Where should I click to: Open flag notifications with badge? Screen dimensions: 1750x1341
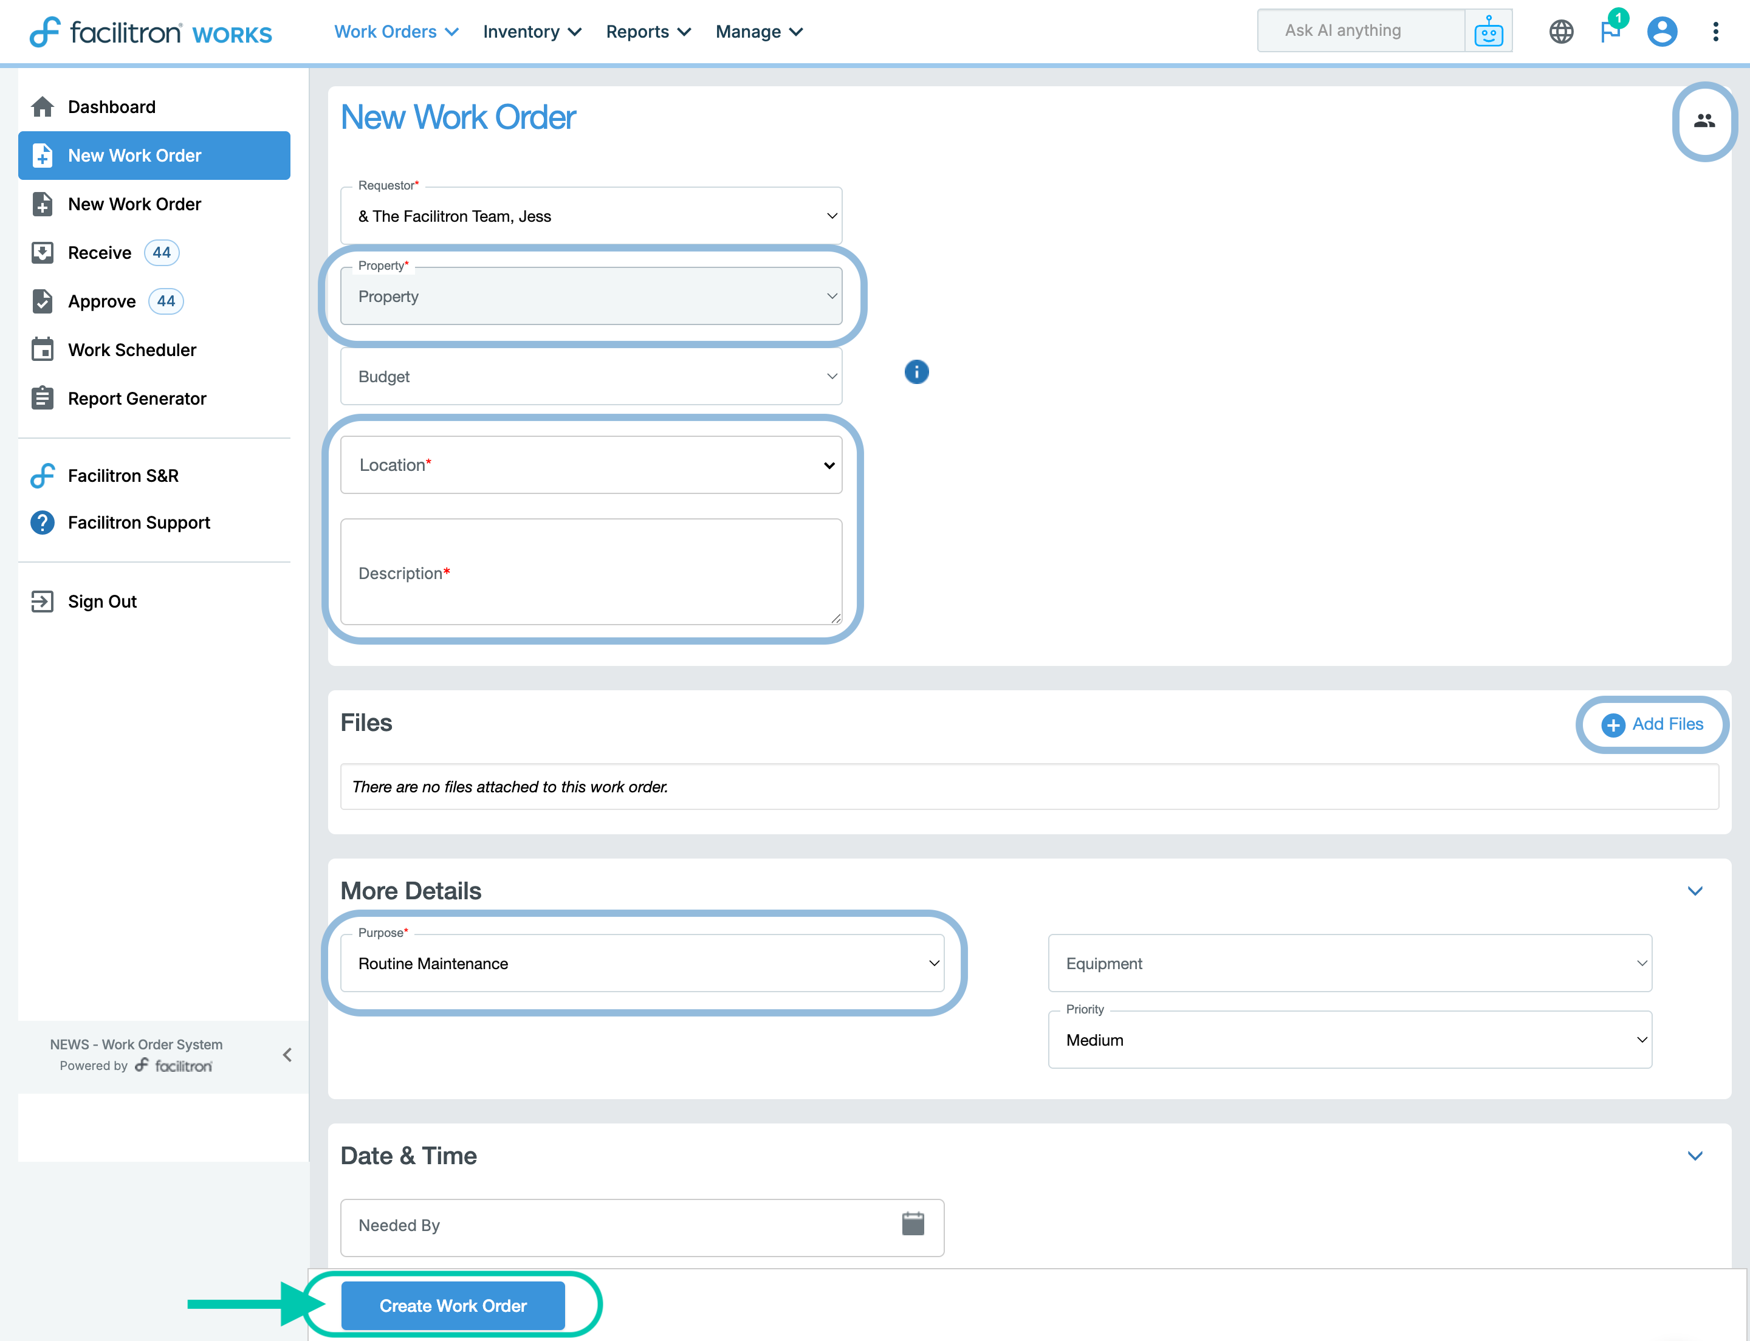pos(1611,32)
